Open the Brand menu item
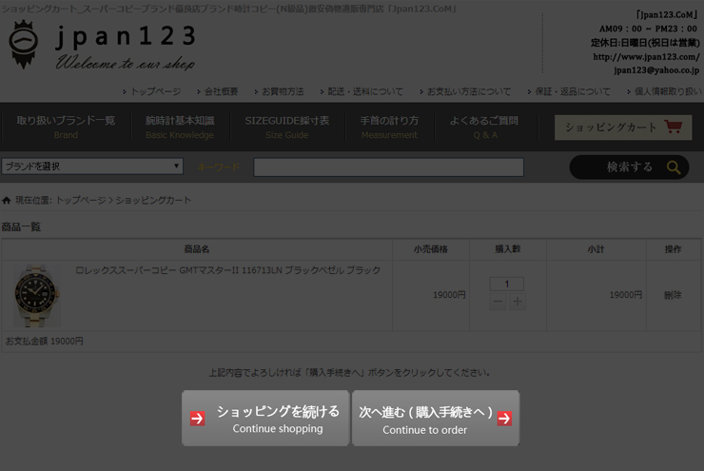Screen dimensions: 704x471 pos(66,127)
